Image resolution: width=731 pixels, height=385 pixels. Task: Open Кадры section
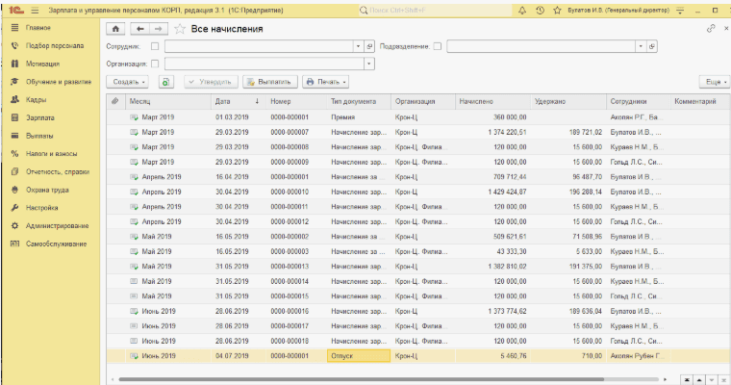tap(50, 100)
